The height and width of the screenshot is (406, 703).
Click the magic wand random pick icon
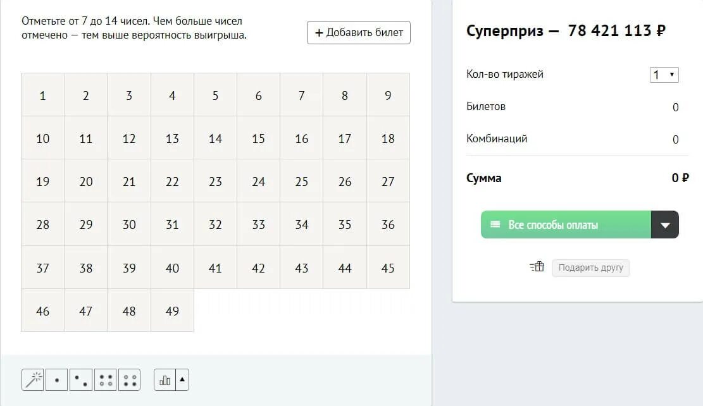pyautogui.click(x=33, y=380)
